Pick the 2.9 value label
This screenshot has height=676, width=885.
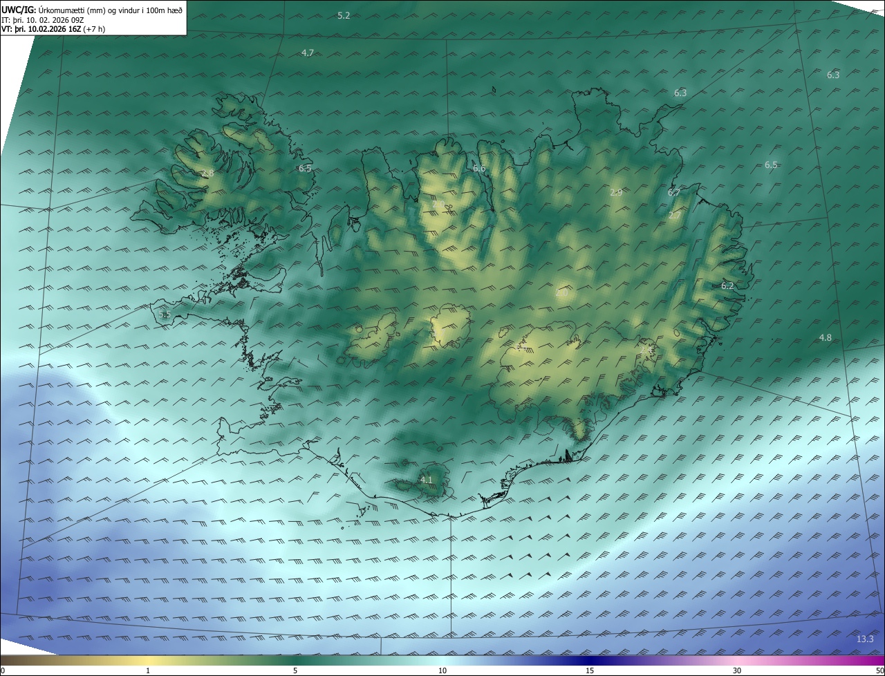[616, 192]
